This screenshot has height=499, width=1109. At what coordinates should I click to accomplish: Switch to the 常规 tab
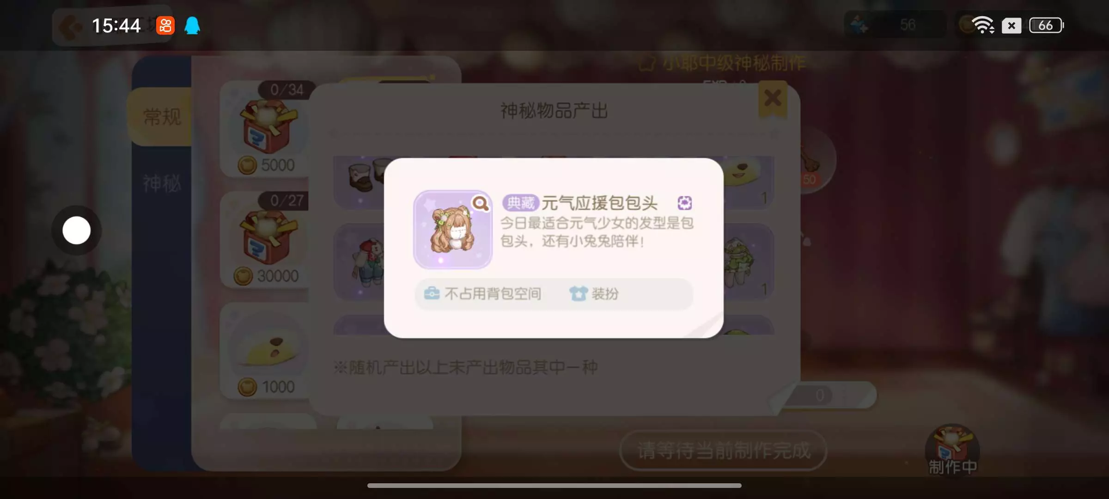[162, 116]
